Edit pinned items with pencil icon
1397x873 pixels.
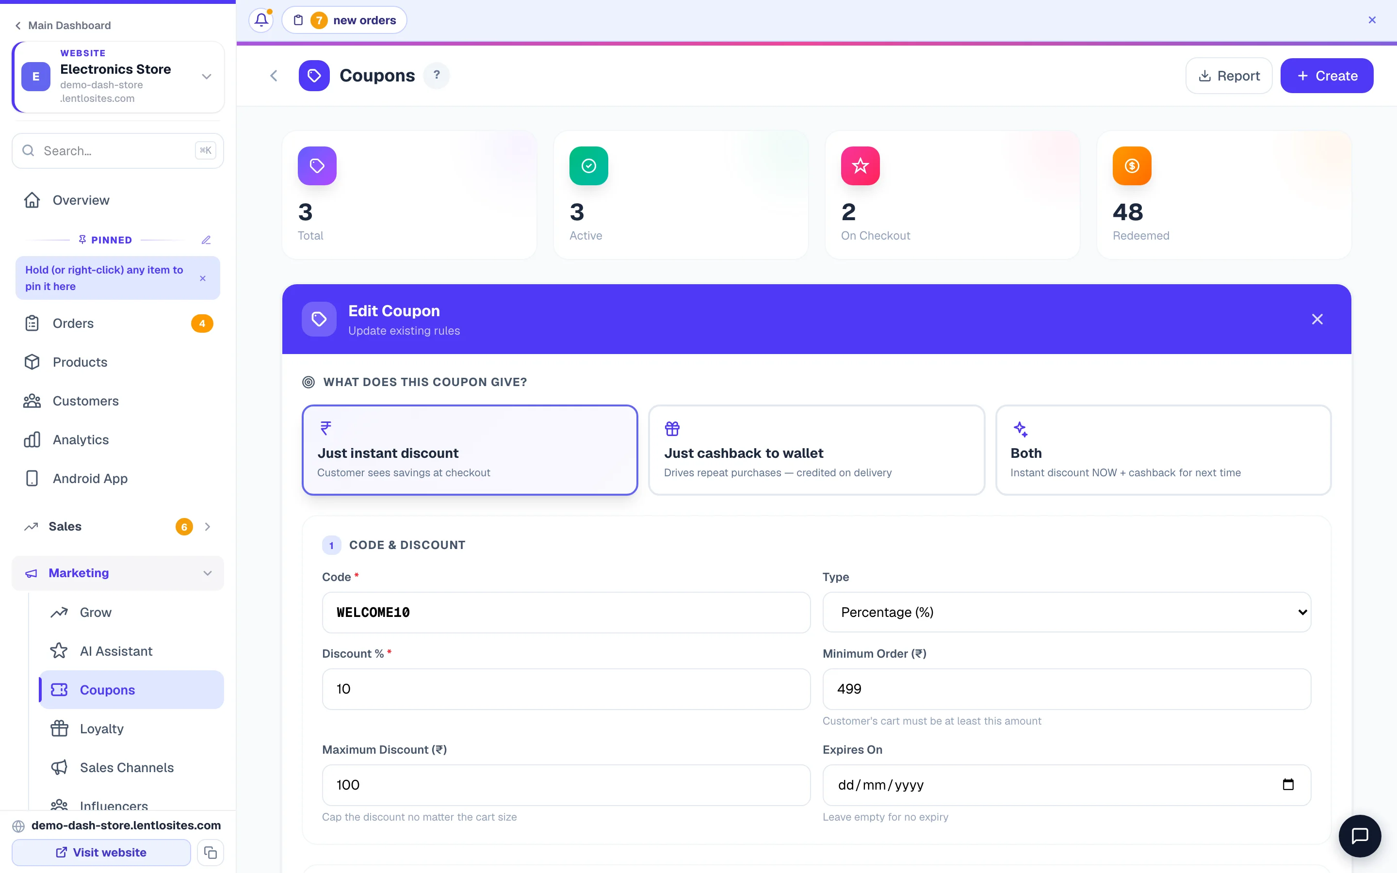pos(206,240)
